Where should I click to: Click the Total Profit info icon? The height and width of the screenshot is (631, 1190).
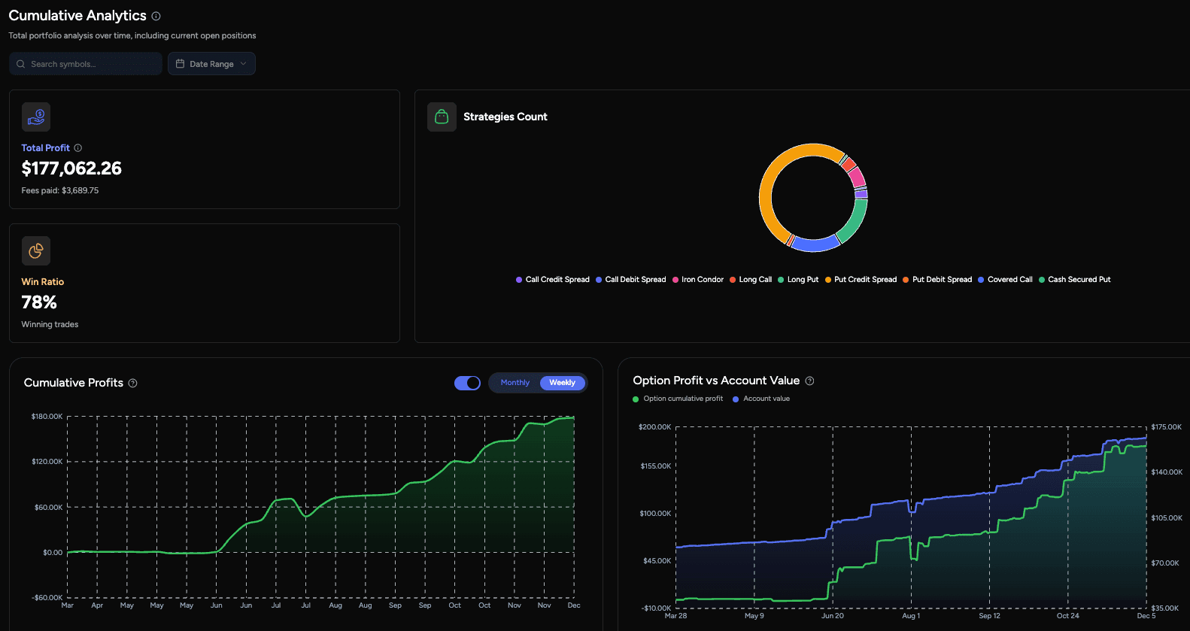(x=78, y=148)
